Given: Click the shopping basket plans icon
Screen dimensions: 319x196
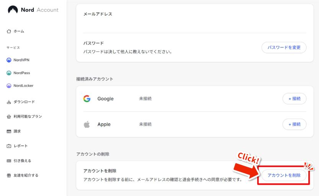Looking at the screenshot, I should point(9,117).
